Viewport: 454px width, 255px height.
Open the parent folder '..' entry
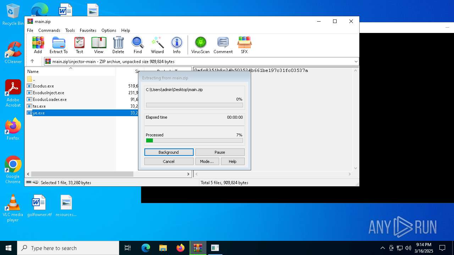(x=31, y=79)
